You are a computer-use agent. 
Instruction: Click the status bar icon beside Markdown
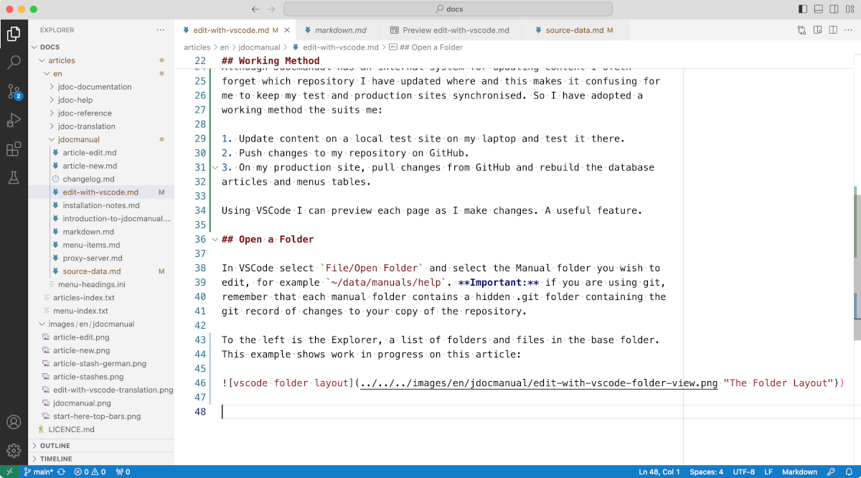831,472
